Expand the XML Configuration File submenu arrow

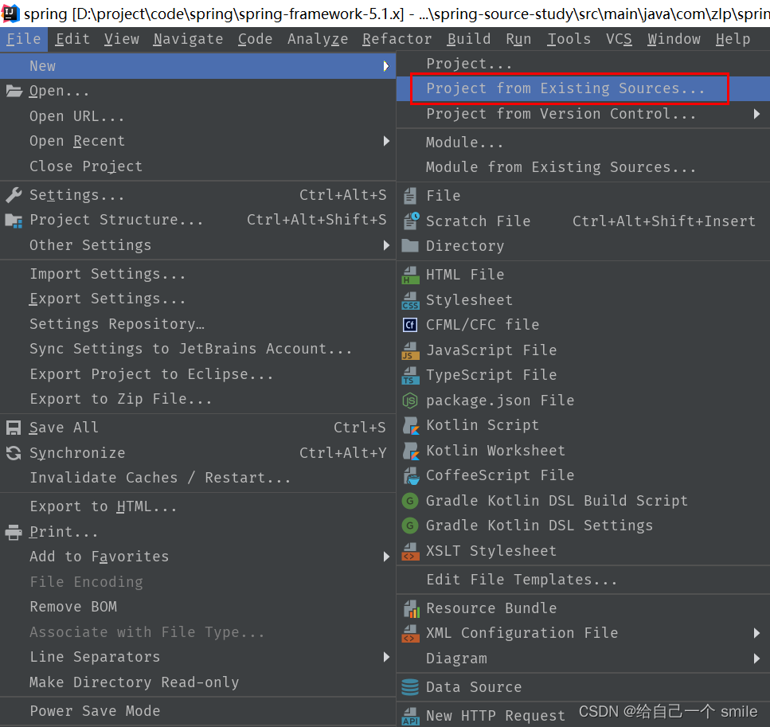point(756,633)
